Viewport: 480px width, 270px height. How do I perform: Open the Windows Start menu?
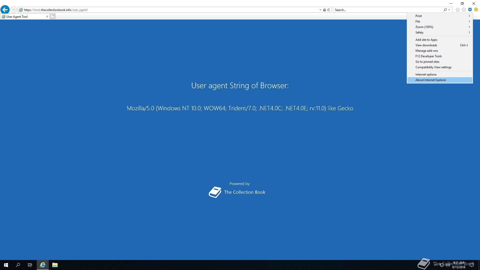pyautogui.click(x=6, y=265)
